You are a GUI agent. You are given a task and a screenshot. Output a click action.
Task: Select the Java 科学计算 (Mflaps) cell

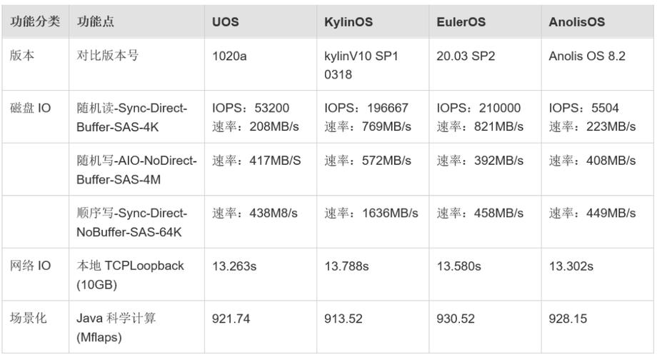pyautogui.click(x=136, y=327)
